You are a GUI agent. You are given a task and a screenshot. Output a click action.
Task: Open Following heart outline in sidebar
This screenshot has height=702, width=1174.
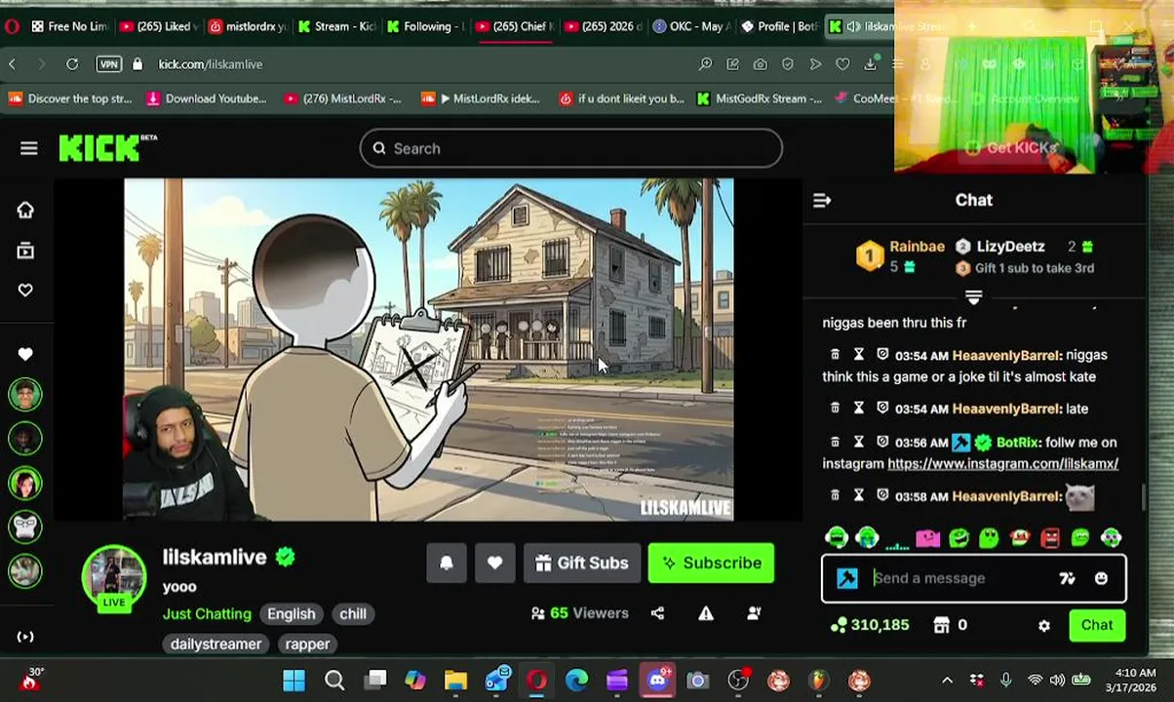25,290
